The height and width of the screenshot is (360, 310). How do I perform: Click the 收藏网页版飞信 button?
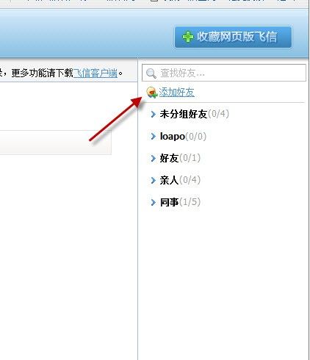pyautogui.click(x=233, y=37)
